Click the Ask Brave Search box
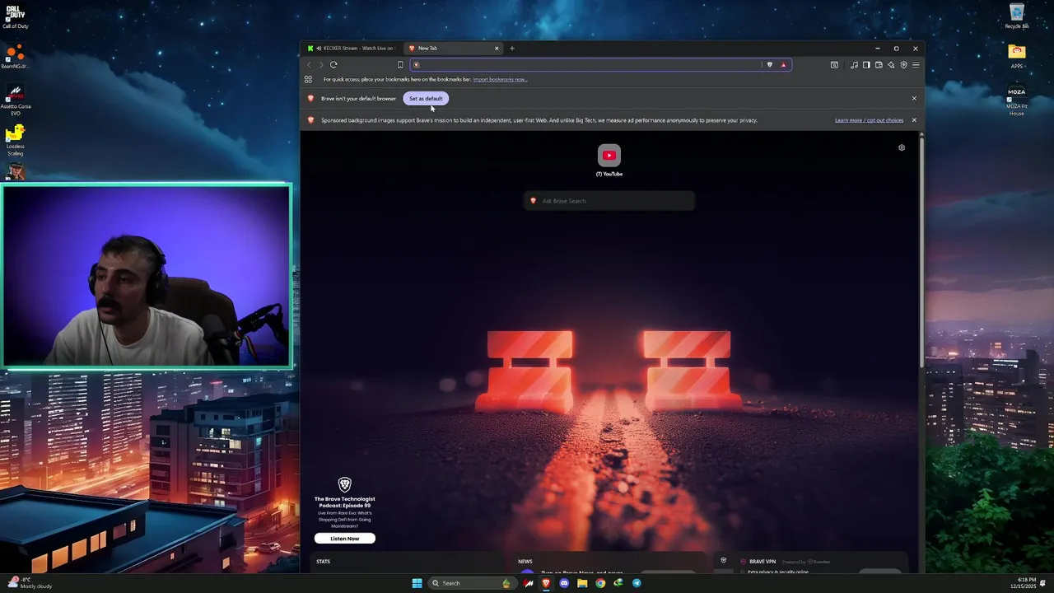The width and height of the screenshot is (1054, 593). pos(609,201)
